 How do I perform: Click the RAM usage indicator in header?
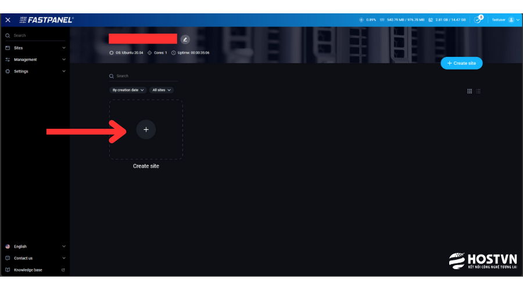tap(402, 20)
